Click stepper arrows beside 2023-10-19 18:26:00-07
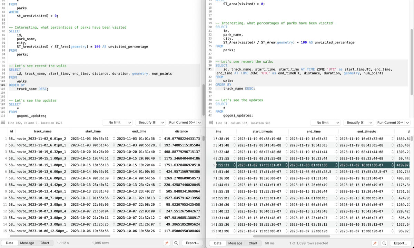Screen dimensions: 414x248 coord(286,178)
